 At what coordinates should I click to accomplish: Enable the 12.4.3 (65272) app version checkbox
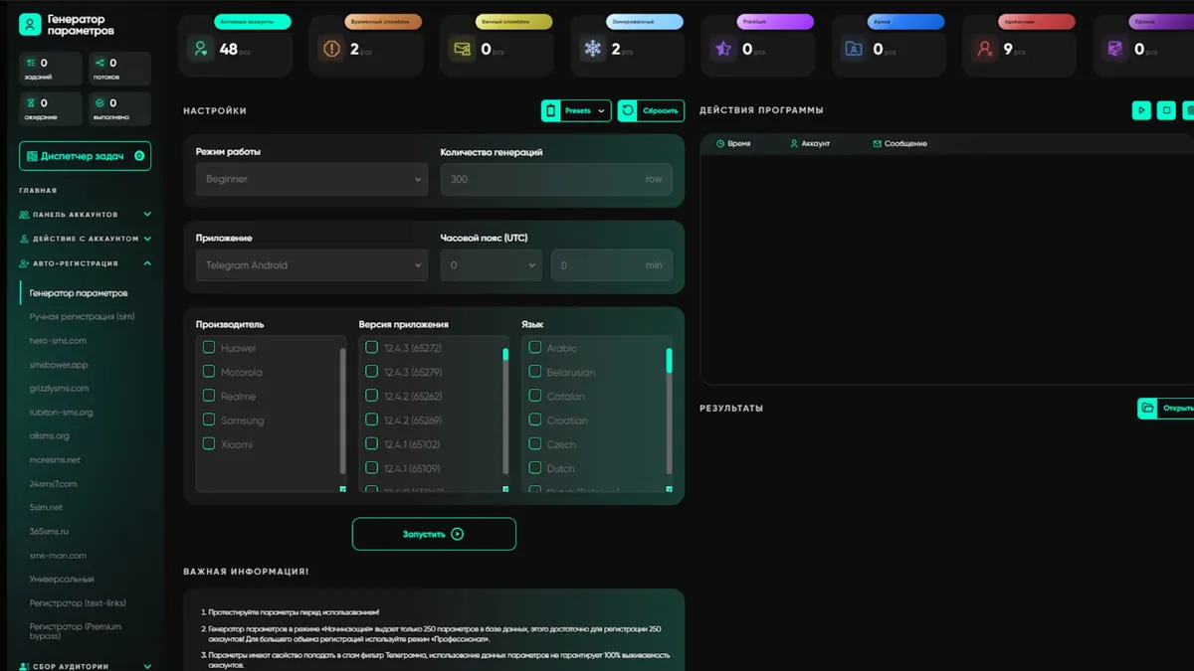tap(371, 348)
